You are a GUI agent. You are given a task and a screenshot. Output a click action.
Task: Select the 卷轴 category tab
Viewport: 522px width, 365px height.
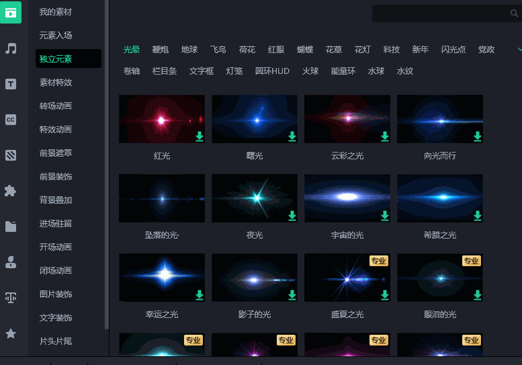(x=132, y=71)
